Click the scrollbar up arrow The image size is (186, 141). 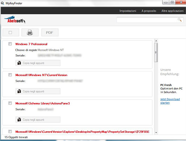point(156,41)
